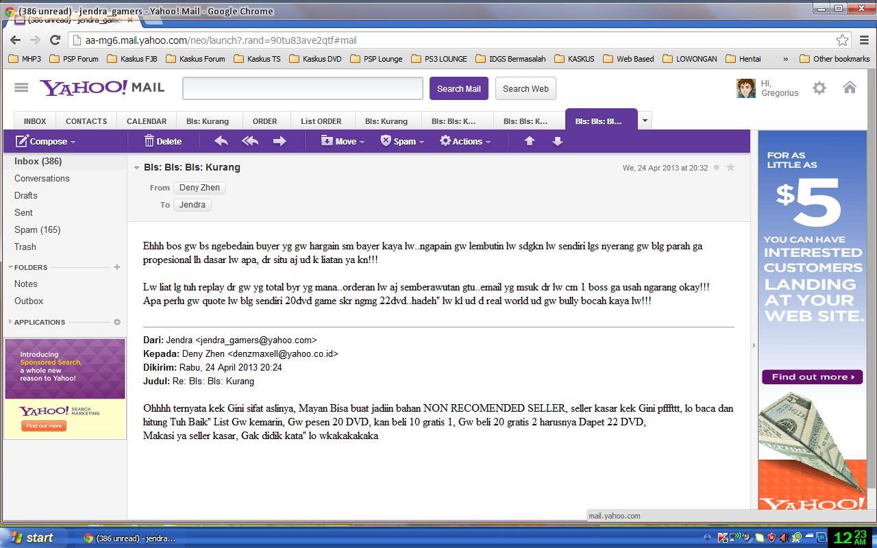Screen dimensions: 877x548
Task: Collapse the ad panel with the side arrow
Action: [x=754, y=345]
